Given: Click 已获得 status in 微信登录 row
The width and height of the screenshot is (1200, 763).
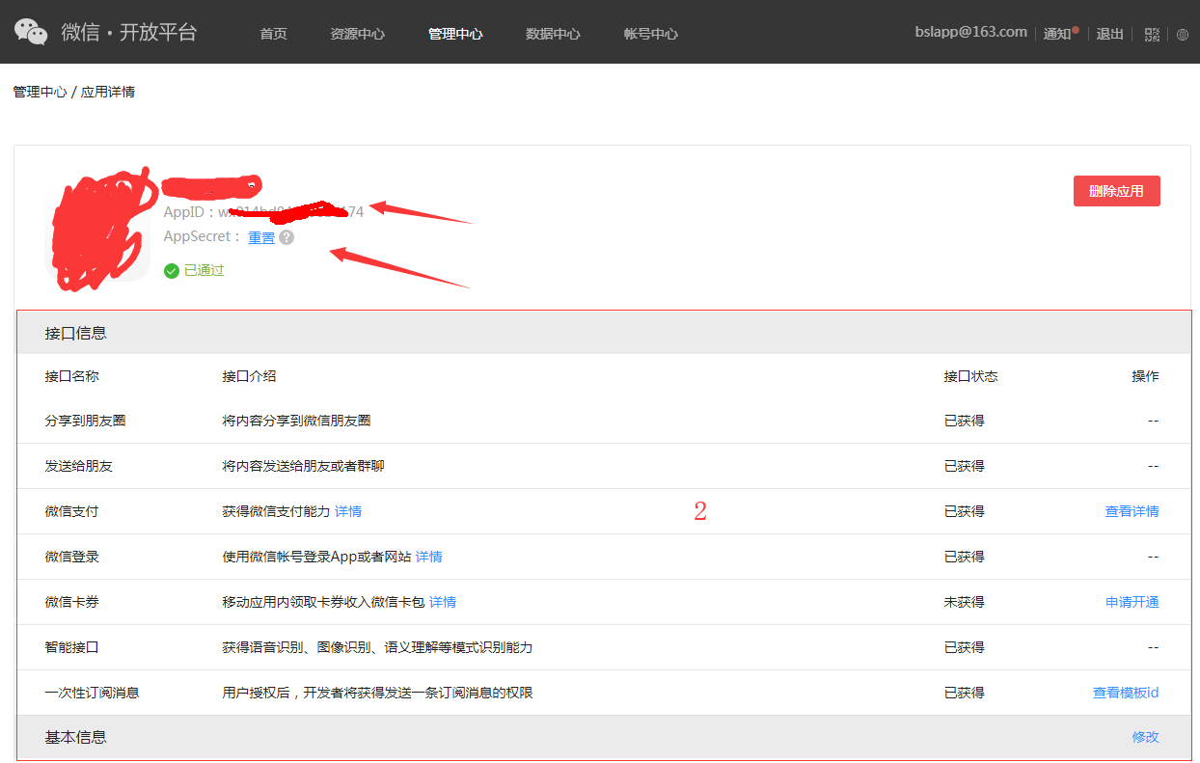Looking at the screenshot, I should [965, 557].
